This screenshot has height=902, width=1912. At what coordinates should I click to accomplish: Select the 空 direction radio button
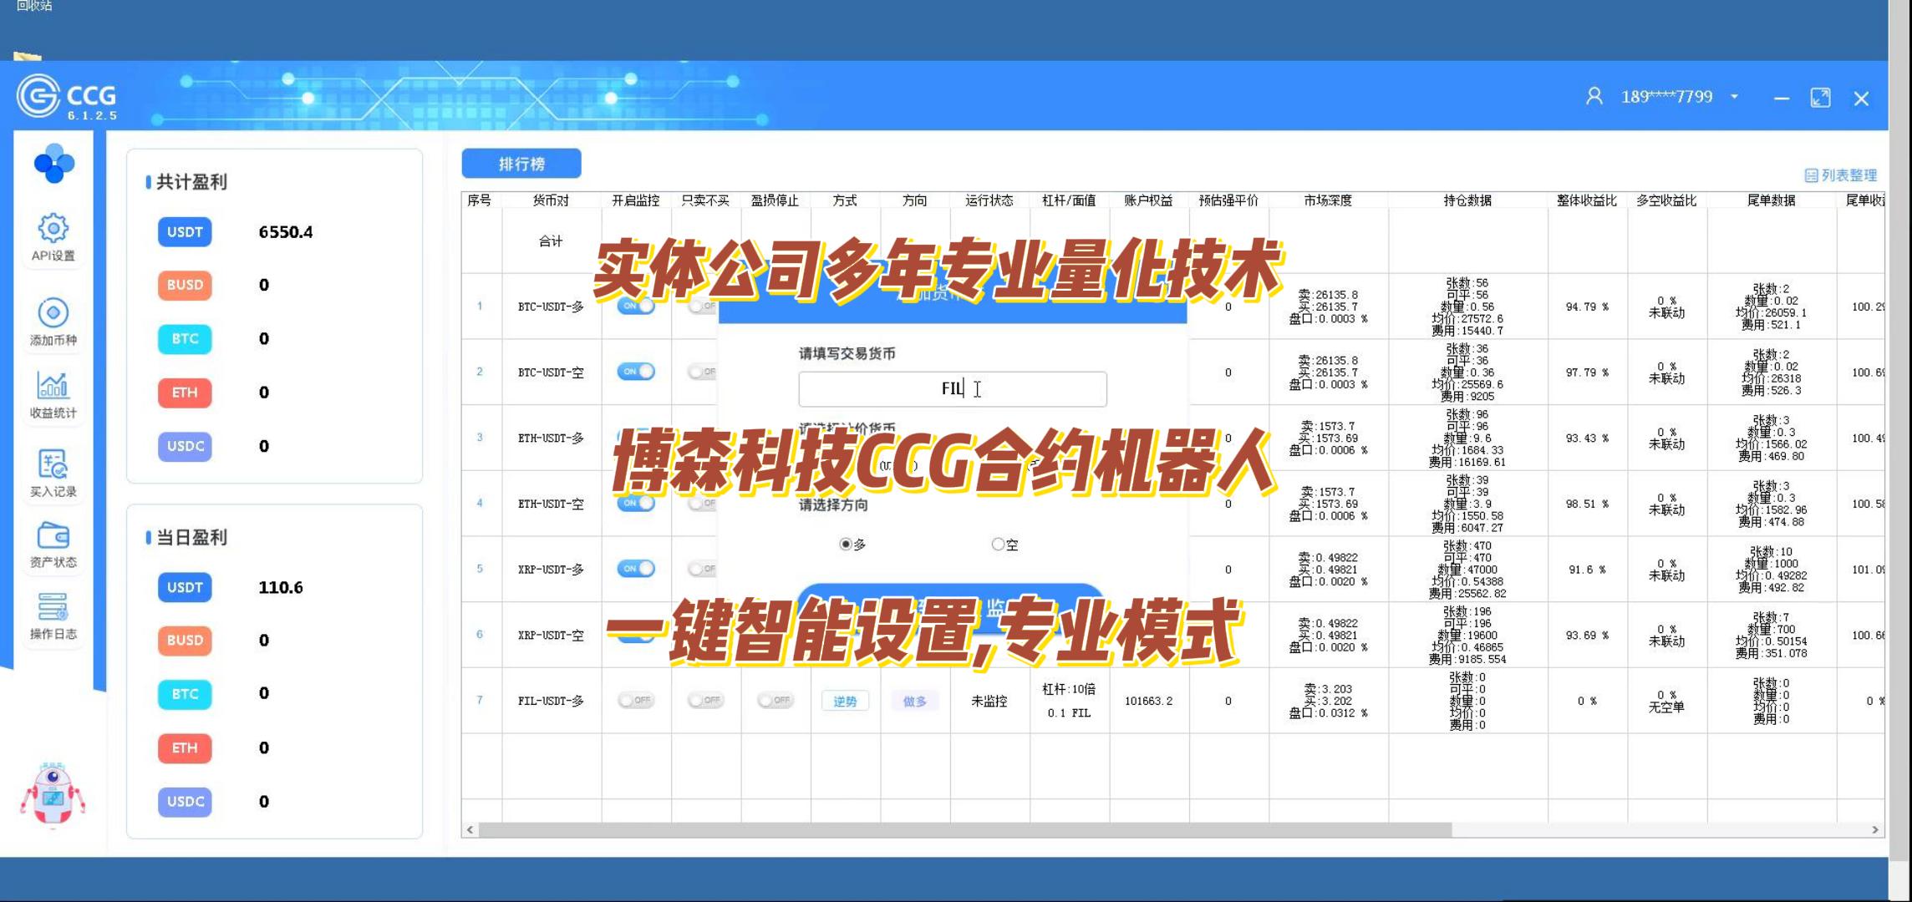(998, 544)
